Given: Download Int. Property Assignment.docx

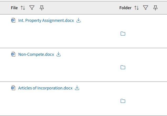Looking at the screenshot, I should tap(78, 21).
